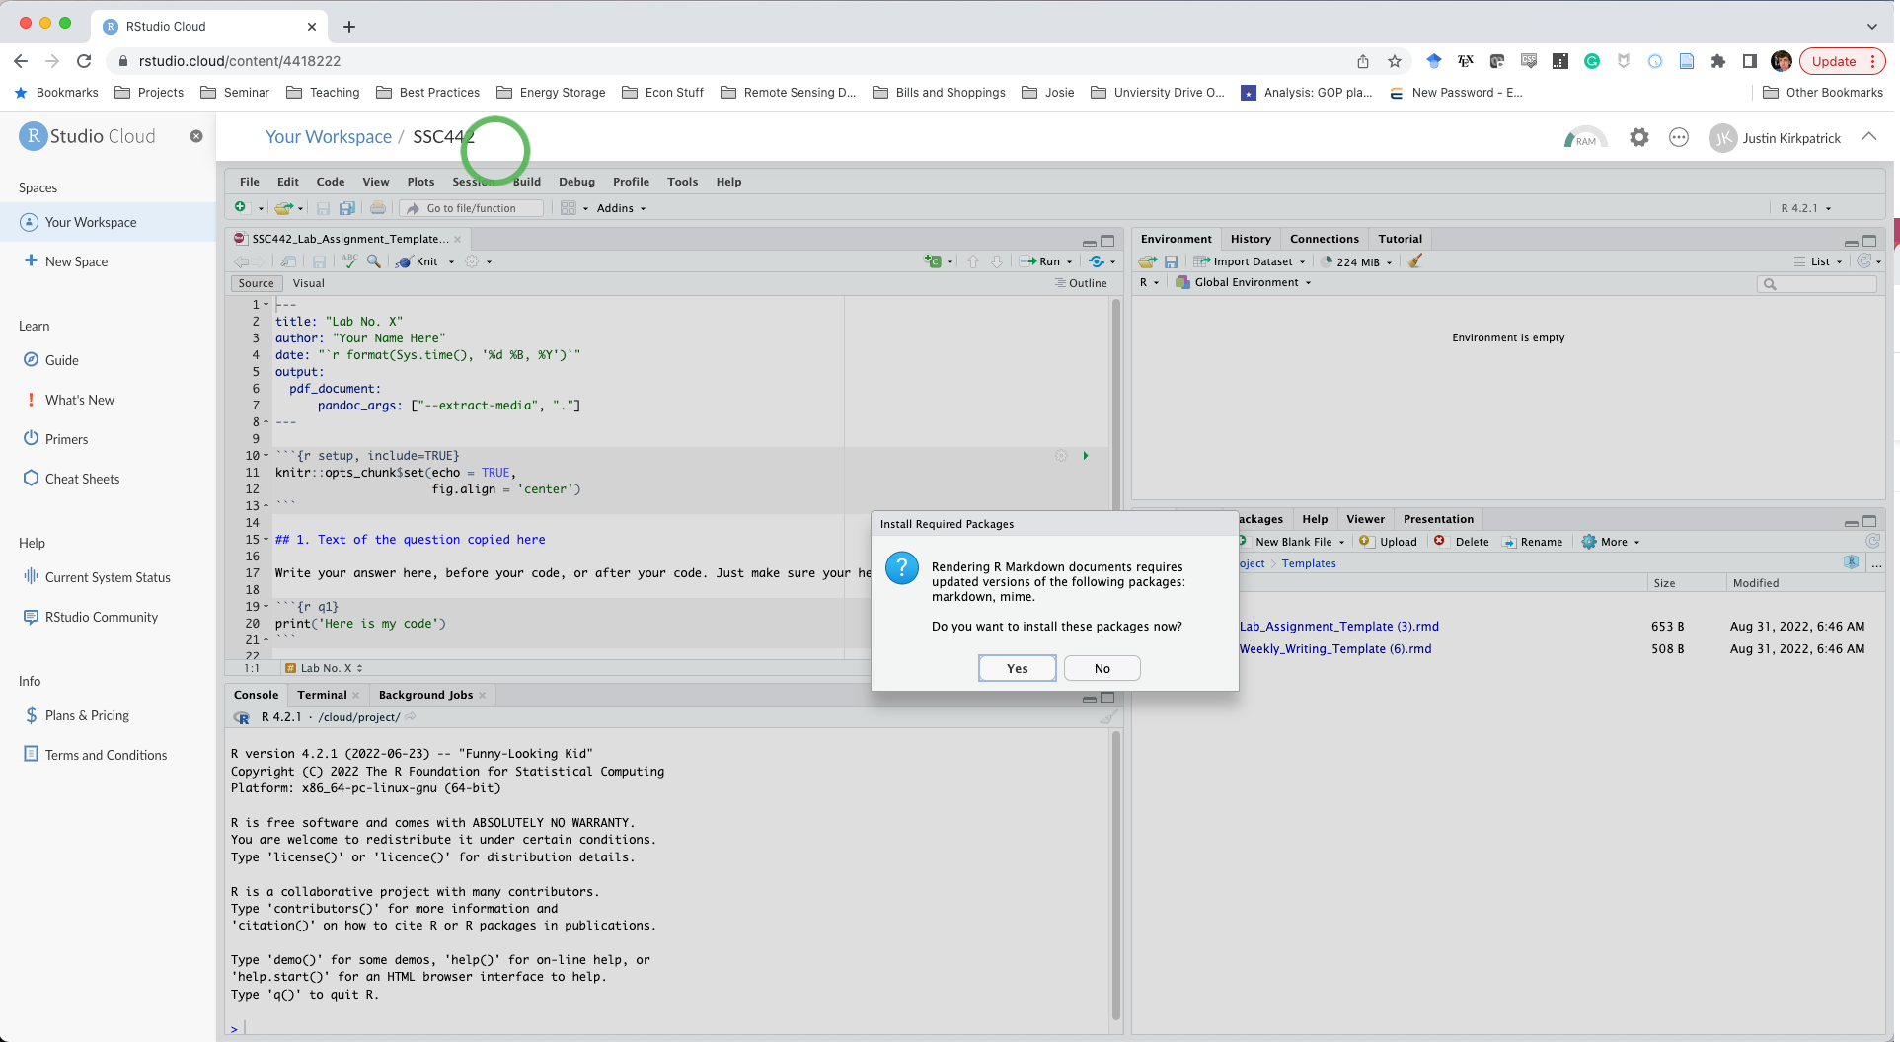Expand the Addins dropdown menu
Viewport: 1900px width, 1042px height.
621,208
